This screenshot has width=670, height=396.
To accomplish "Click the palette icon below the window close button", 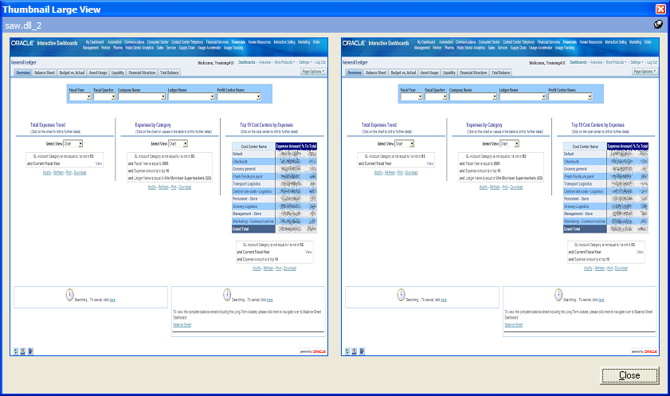I will (659, 25).
